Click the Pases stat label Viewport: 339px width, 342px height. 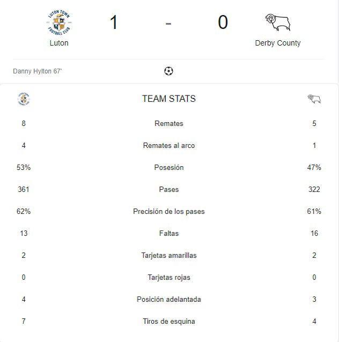pos(169,189)
